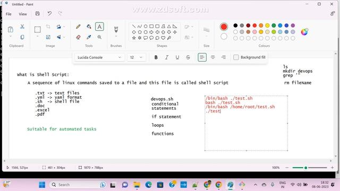
Task: Pick the yellow colour swatch
Action: click(267, 25)
